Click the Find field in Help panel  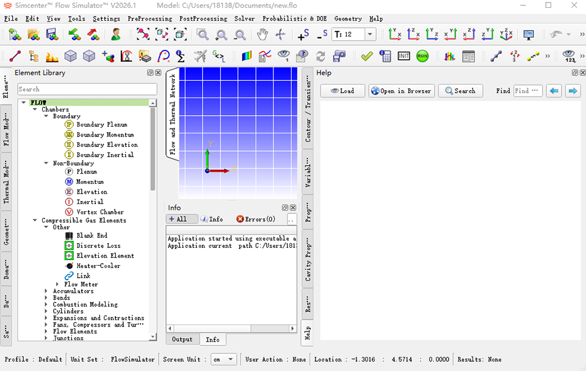point(527,91)
